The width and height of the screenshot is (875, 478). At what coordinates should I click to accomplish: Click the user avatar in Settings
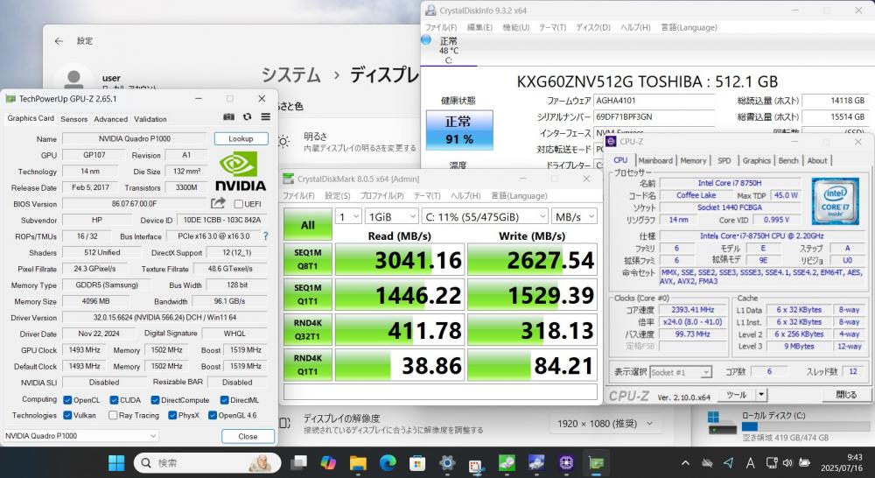[x=73, y=78]
